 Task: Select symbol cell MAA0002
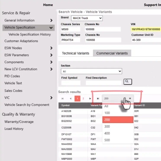(x=67, y=144)
